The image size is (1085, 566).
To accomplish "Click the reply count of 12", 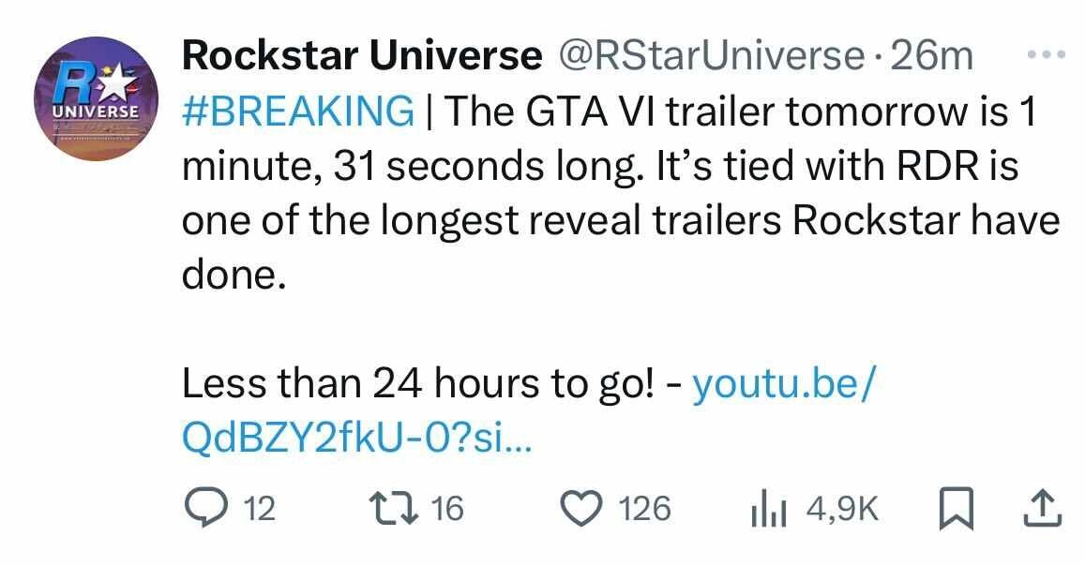I will click(260, 509).
